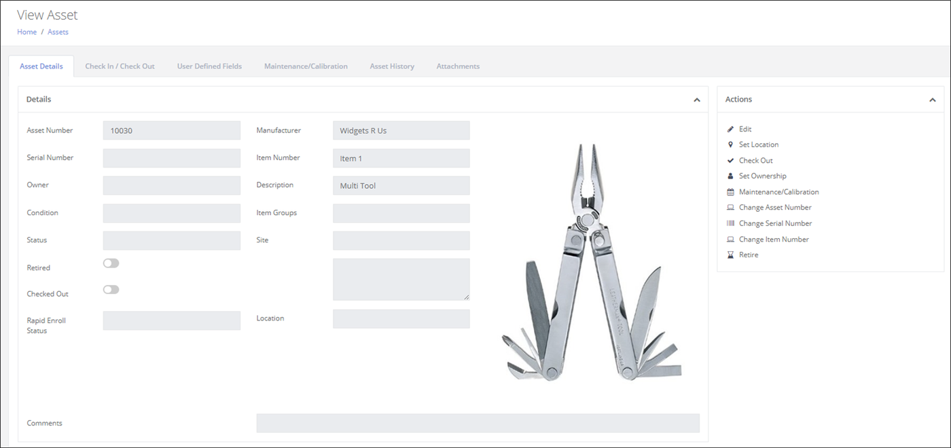Click the person icon for Set Ownership

[x=730, y=176]
